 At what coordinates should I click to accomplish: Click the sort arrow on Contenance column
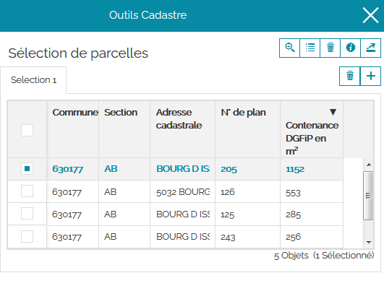pos(333,112)
